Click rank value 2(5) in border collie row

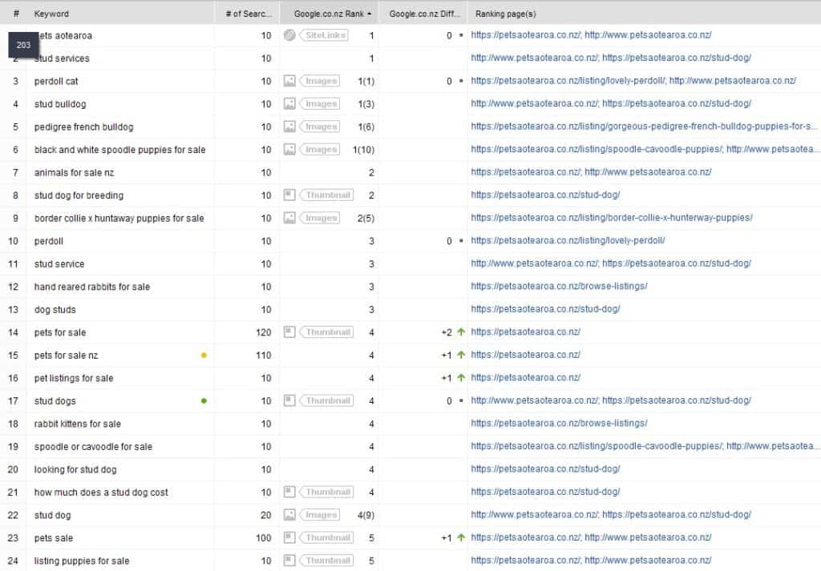[366, 218]
